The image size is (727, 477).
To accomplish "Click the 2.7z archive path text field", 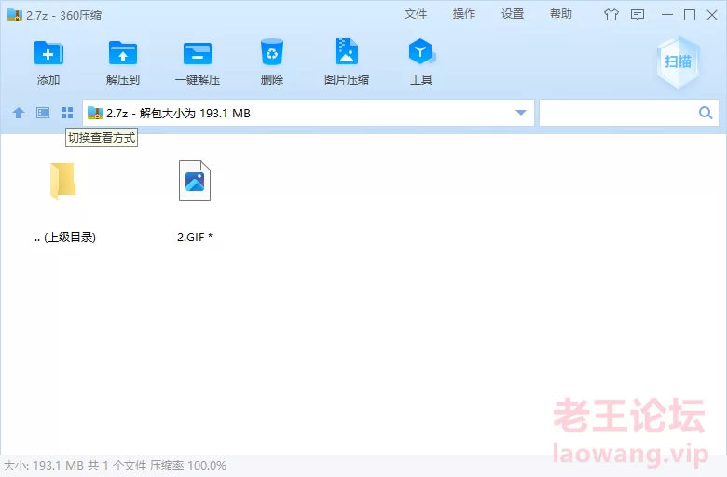I will click(x=309, y=113).
